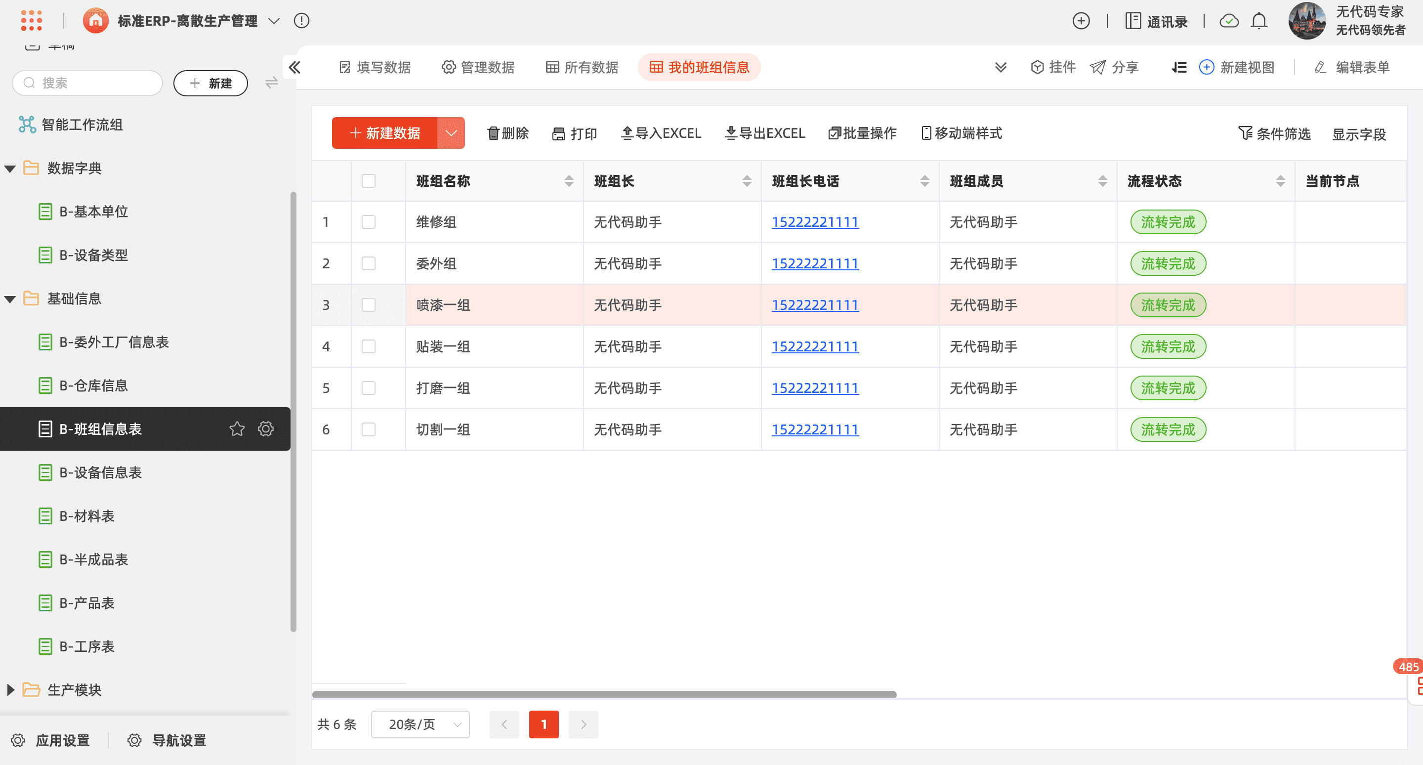Check the box for 维修组 row
Image resolution: width=1423 pixels, height=765 pixels.
(369, 222)
